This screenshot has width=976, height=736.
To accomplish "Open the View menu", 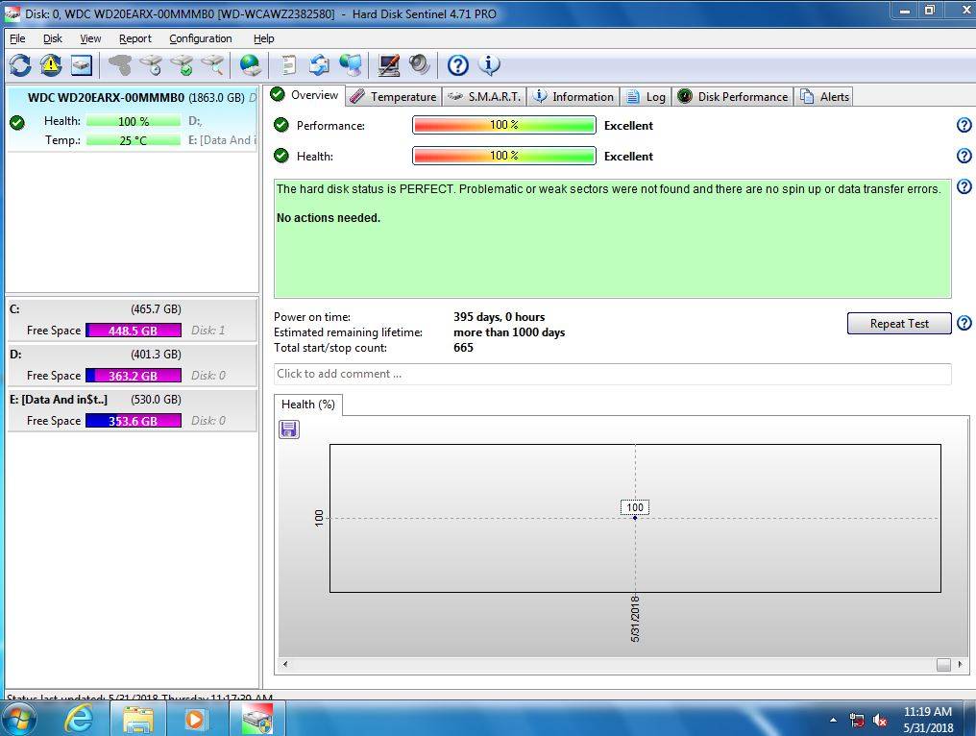I will pos(90,38).
